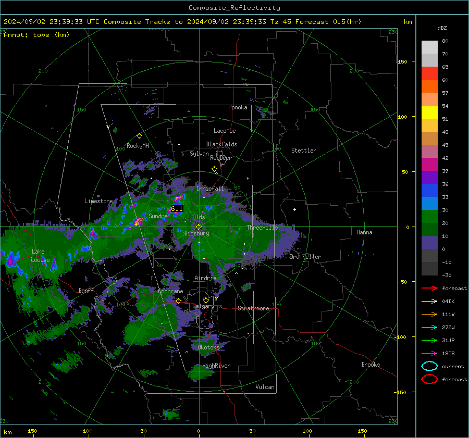Click the RockyMH map label
Image resolution: width=469 pixels, height=438 pixels.
tap(138, 146)
